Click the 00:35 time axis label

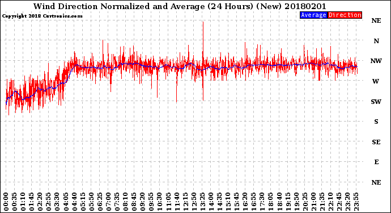coord(15,202)
